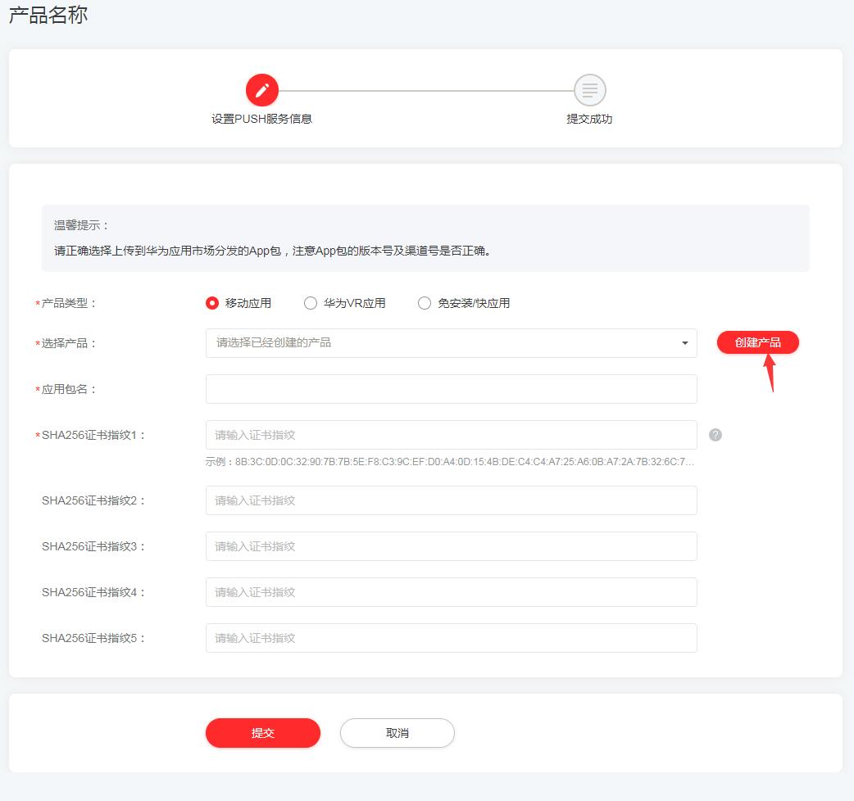Click the 创建产品 button
The width and height of the screenshot is (854, 801).
click(x=757, y=342)
